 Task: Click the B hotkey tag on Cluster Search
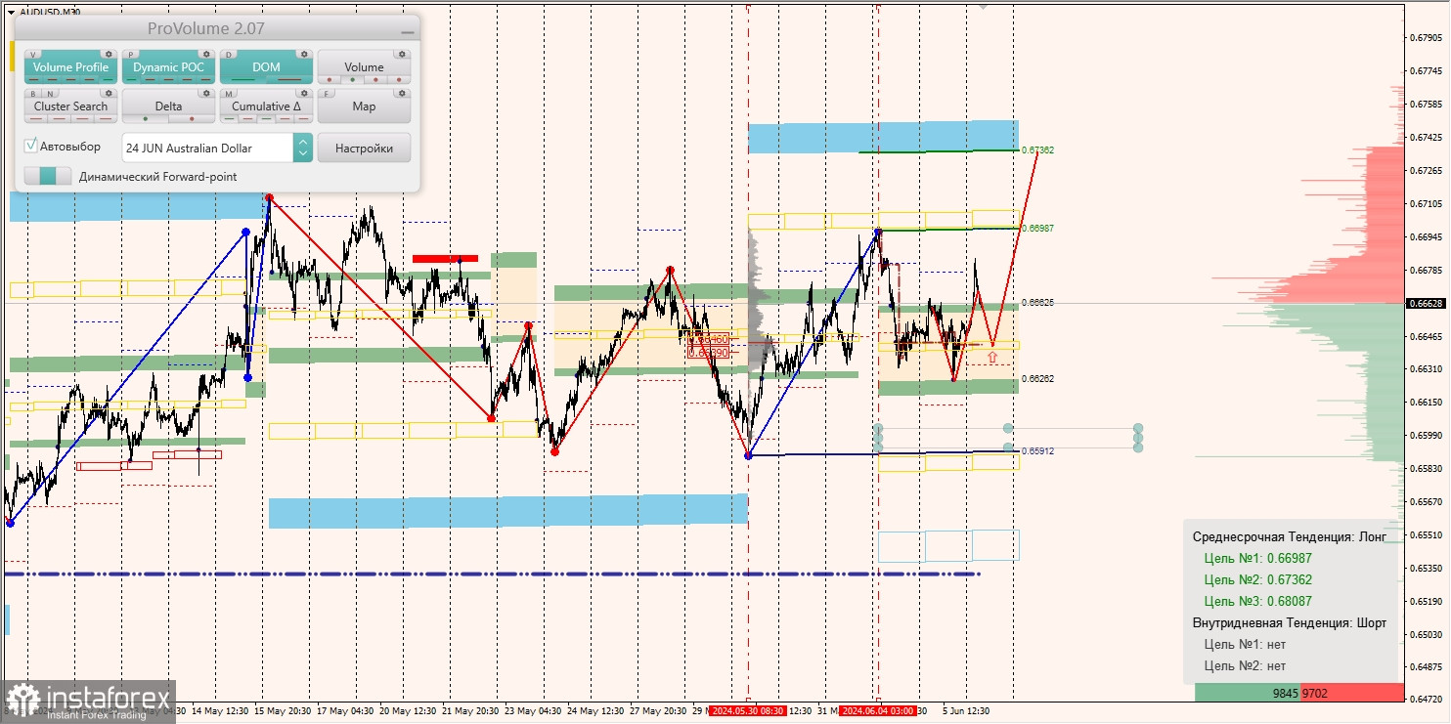click(x=33, y=94)
